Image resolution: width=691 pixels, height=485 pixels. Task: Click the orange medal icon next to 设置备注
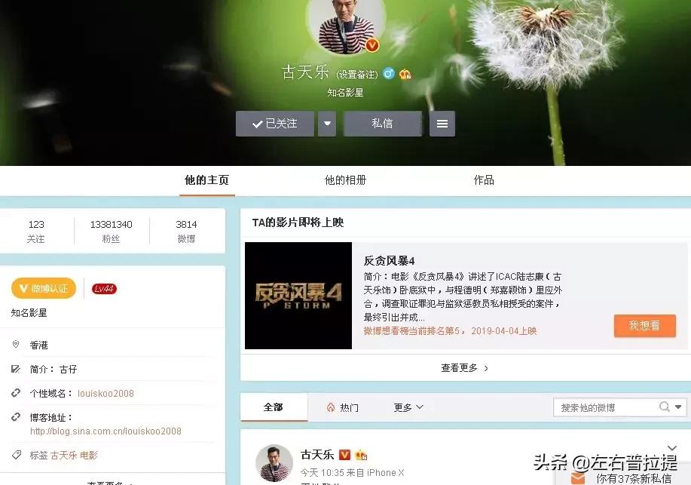pyautogui.click(x=405, y=74)
